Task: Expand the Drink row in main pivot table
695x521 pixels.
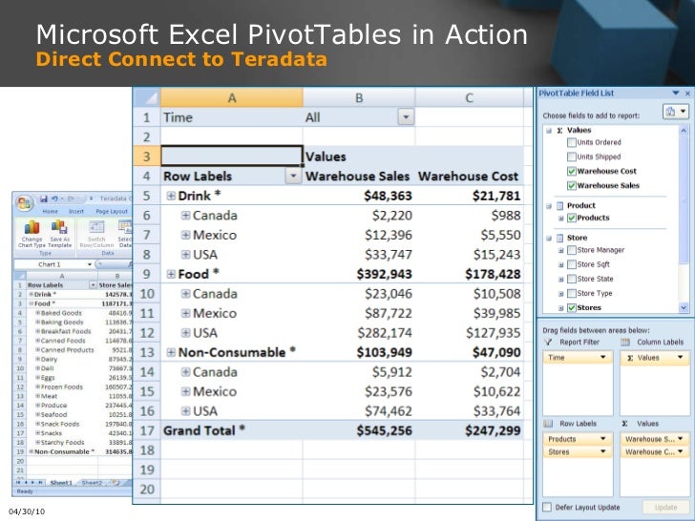Action: (x=171, y=196)
